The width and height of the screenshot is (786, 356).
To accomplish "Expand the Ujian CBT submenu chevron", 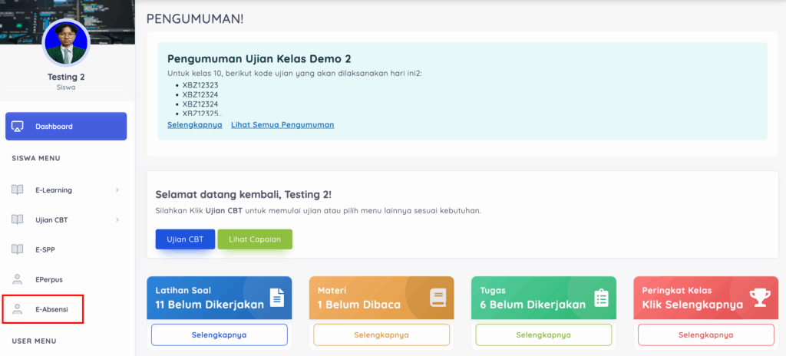I will click(x=117, y=220).
